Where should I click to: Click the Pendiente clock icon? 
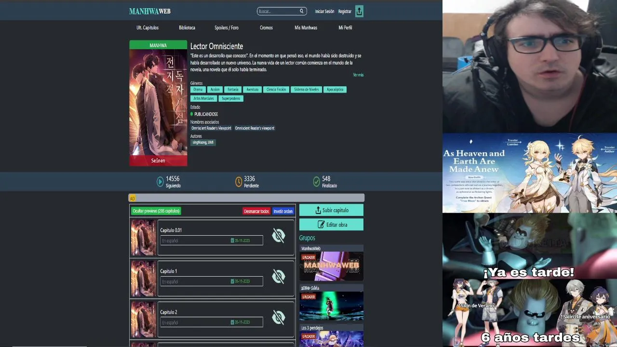239,182
